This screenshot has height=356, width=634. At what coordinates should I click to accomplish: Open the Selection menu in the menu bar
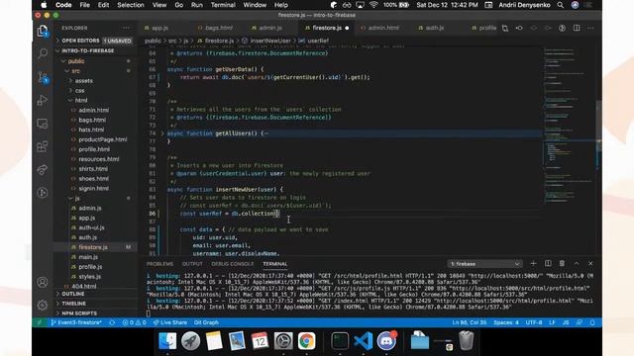coord(131,5)
